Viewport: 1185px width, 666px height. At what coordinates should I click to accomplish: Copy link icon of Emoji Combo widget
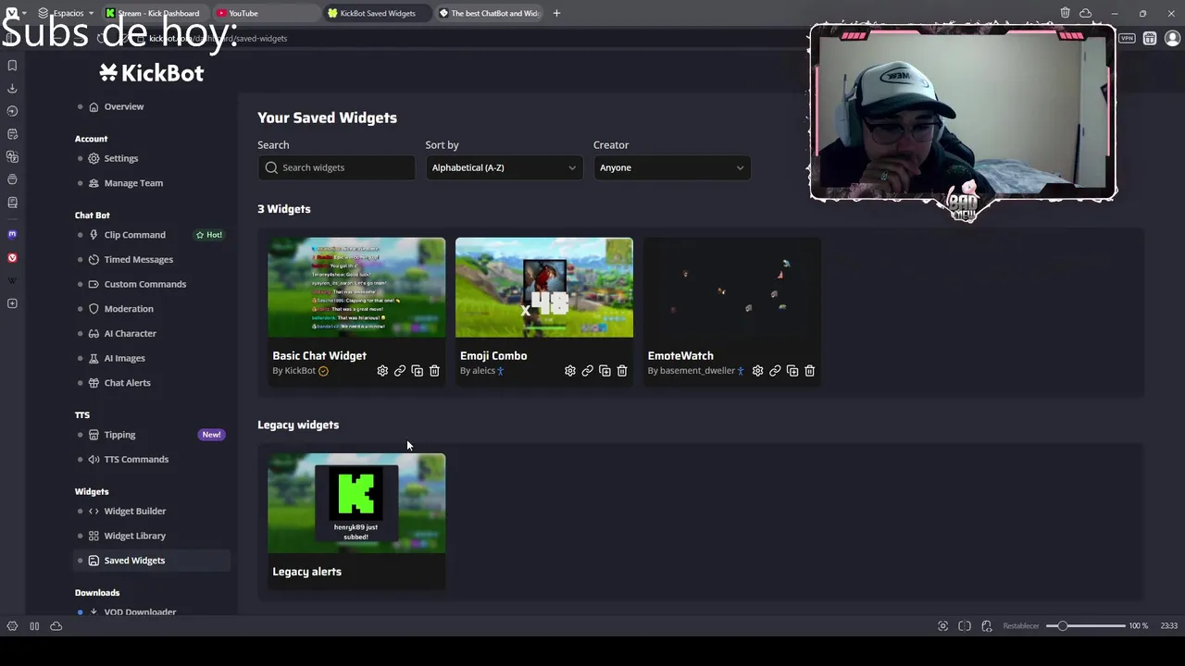pyautogui.click(x=587, y=371)
